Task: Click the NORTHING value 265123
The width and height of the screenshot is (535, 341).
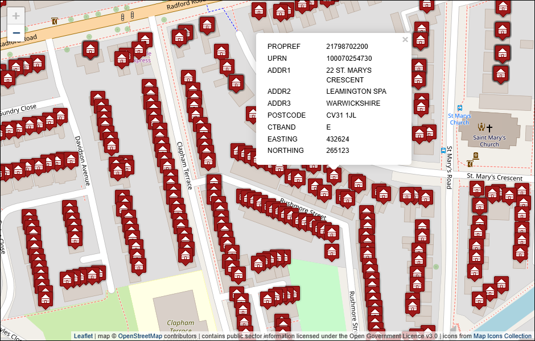Action: (338, 150)
